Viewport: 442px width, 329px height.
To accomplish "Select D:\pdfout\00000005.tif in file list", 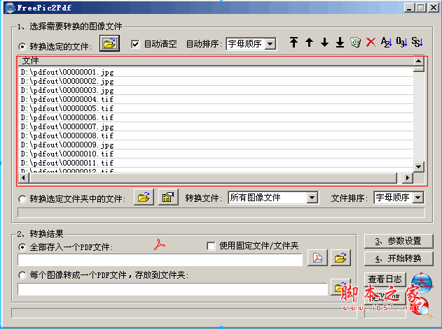I will [x=67, y=109].
